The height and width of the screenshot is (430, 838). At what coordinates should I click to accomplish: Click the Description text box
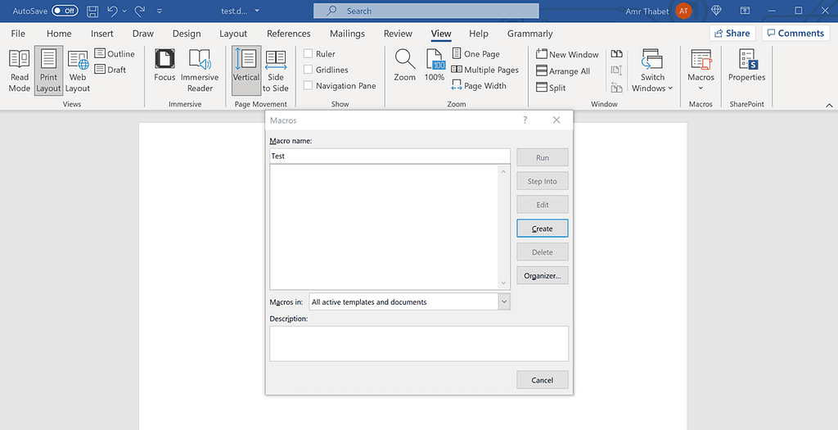click(418, 343)
